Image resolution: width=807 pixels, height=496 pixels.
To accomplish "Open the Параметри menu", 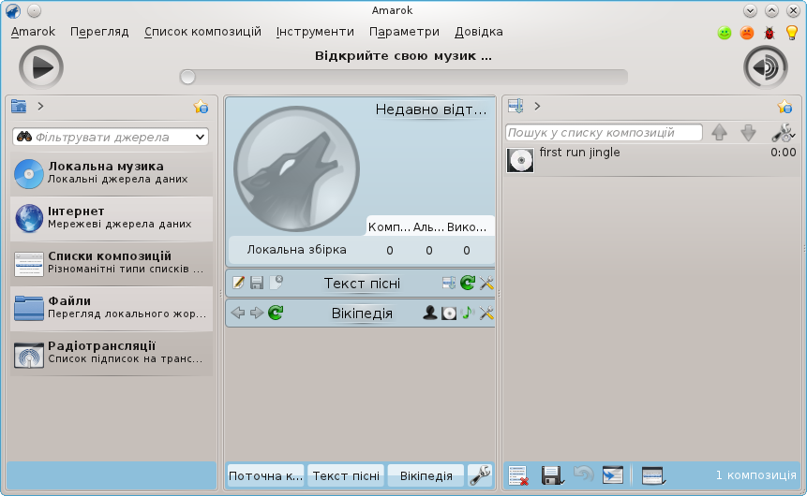I will click(404, 32).
